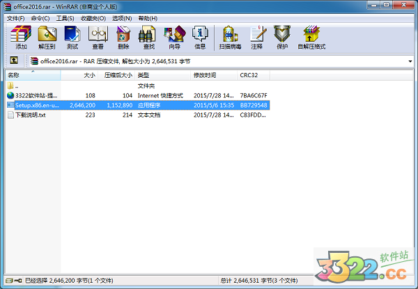Screen dimensions: 418x289
Task: Select the Setup.x86.en-u file name
Action: pos(37,106)
